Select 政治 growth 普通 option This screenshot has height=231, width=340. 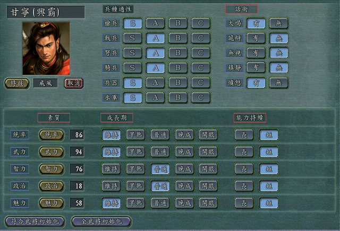click(160, 186)
